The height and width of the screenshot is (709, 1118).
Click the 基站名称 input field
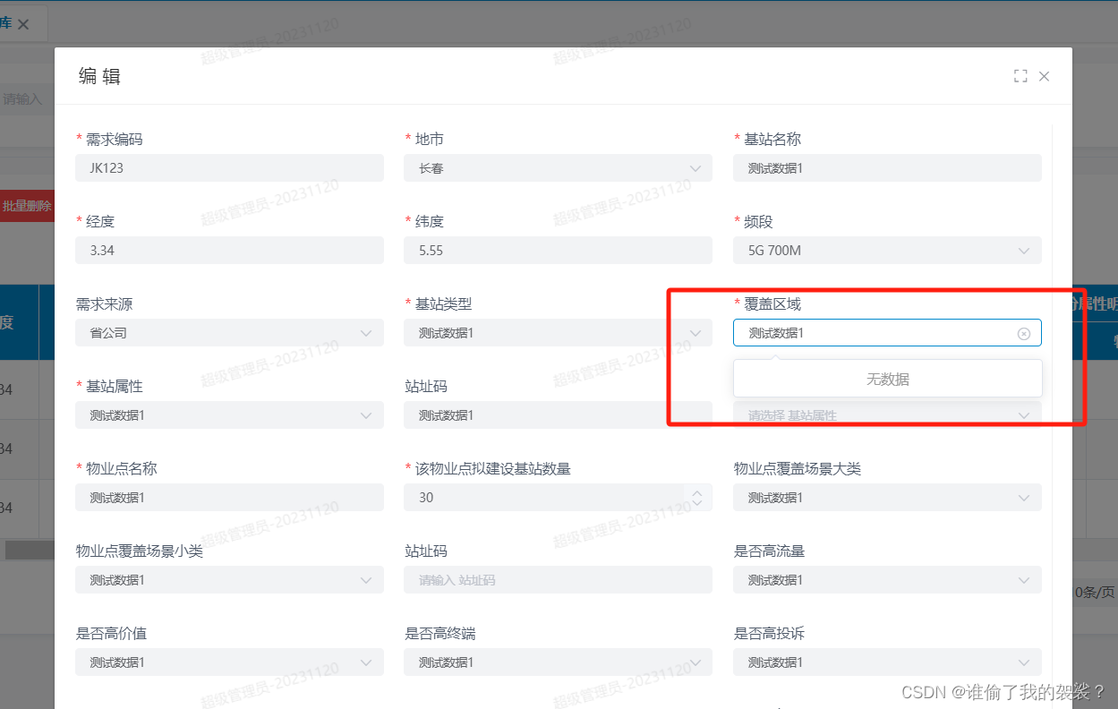[x=887, y=168]
